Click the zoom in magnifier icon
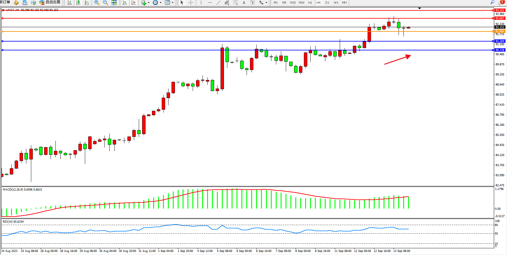Screen dimensions: 507x255 point(97,3)
